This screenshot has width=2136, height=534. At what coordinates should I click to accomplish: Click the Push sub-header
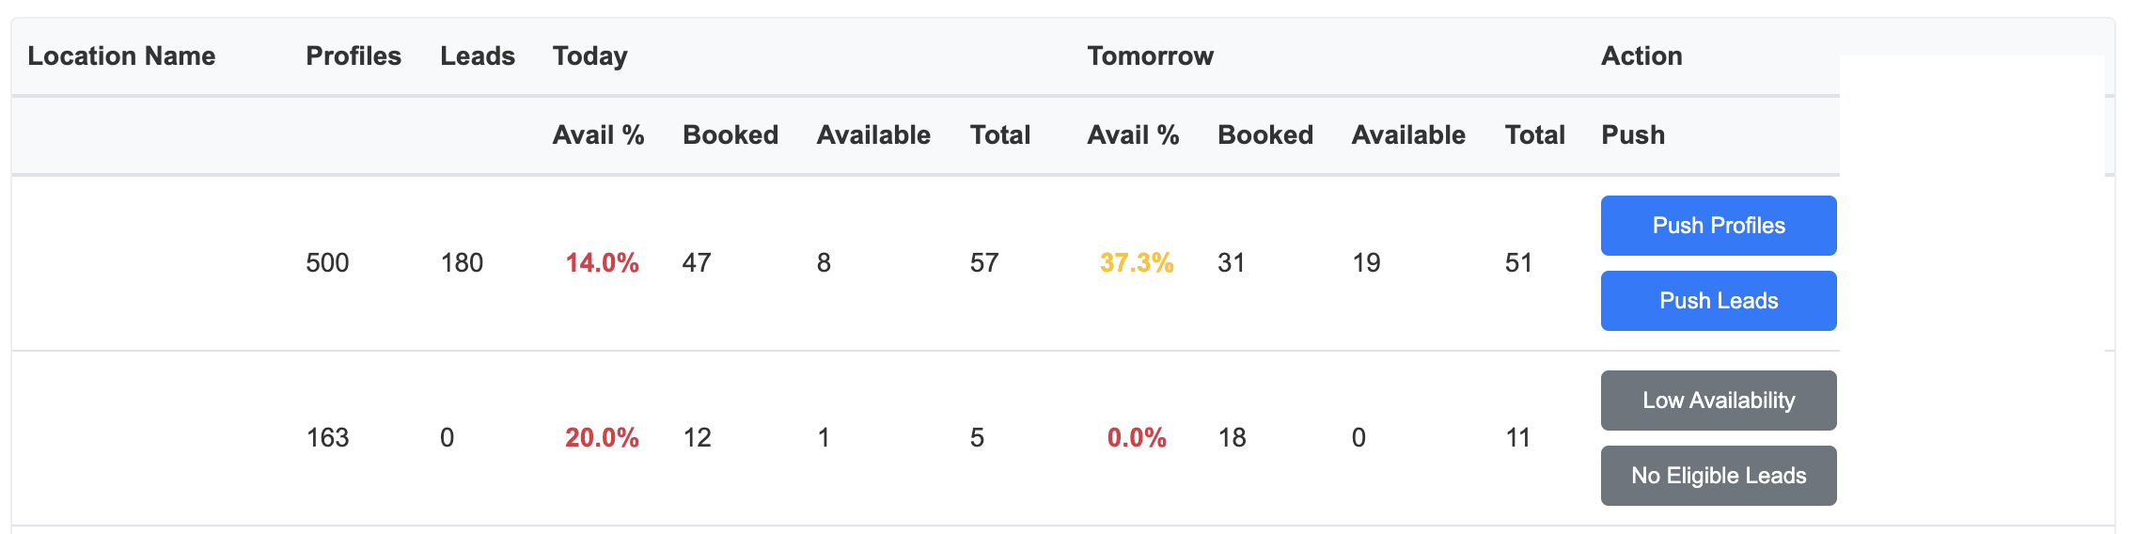click(x=1633, y=135)
